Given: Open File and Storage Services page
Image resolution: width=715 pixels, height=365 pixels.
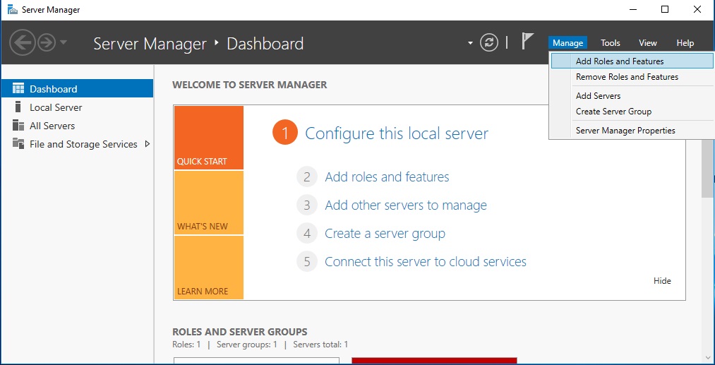Looking at the screenshot, I should 77,144.
